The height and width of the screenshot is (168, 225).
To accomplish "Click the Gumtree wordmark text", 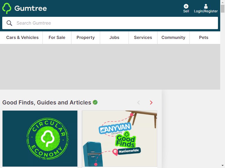I will pos(31,8).
